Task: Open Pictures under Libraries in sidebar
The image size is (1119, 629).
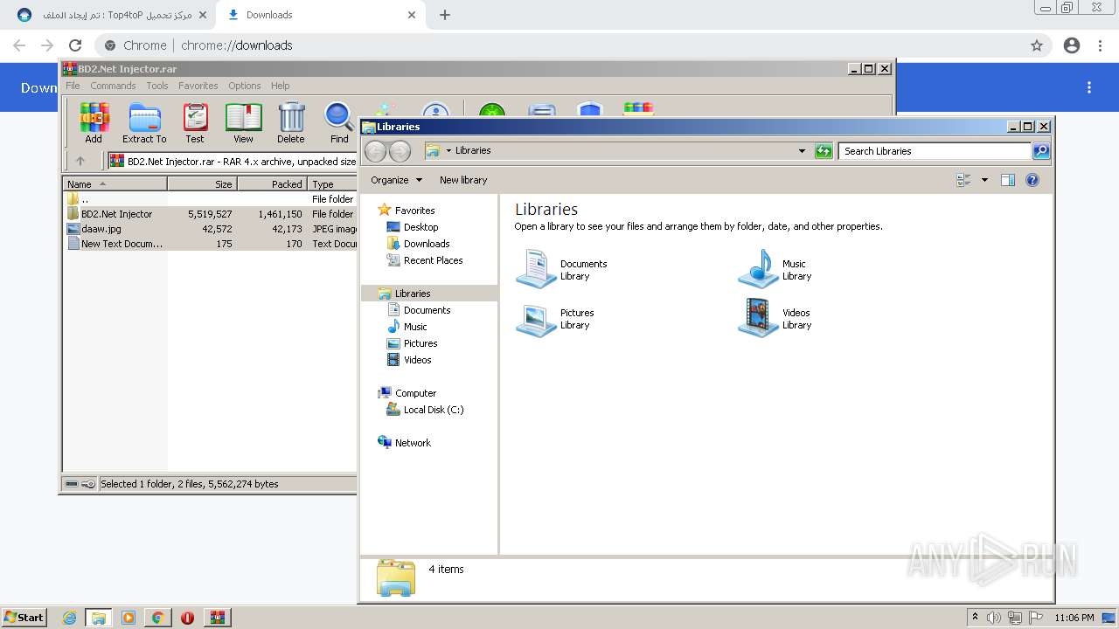Action: (x=420, y=343)
